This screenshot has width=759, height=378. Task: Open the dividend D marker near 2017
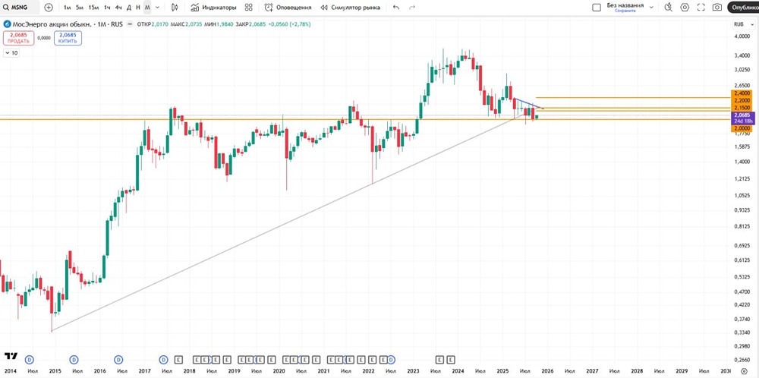[164, 360]
